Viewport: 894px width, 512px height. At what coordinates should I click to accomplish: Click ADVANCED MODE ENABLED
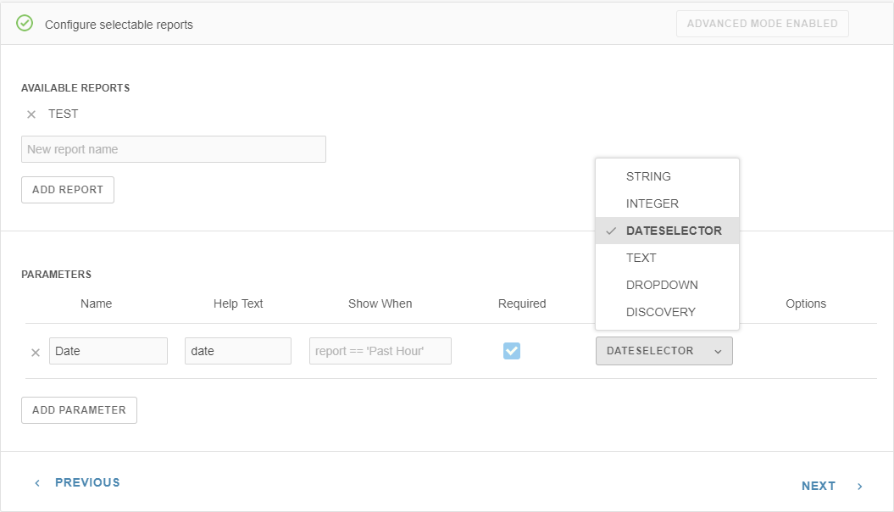(x=762, y=24)
